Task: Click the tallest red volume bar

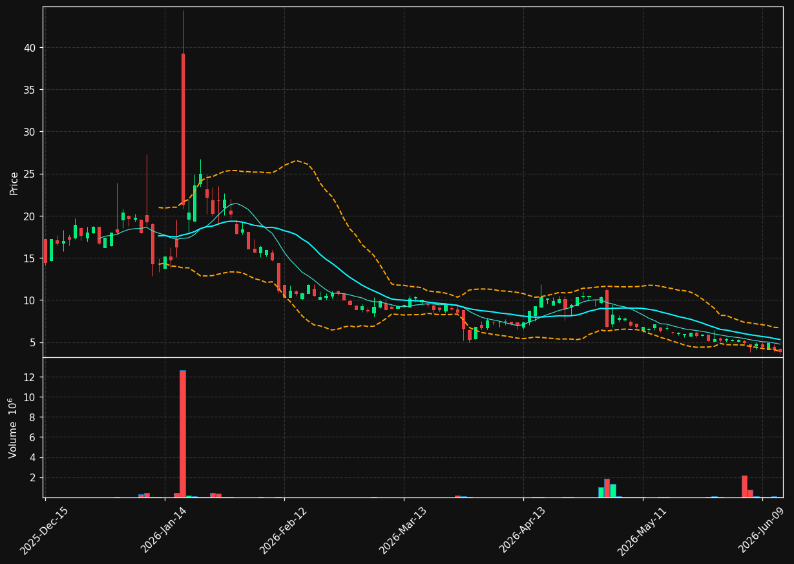Action: [x=183, y=433]
